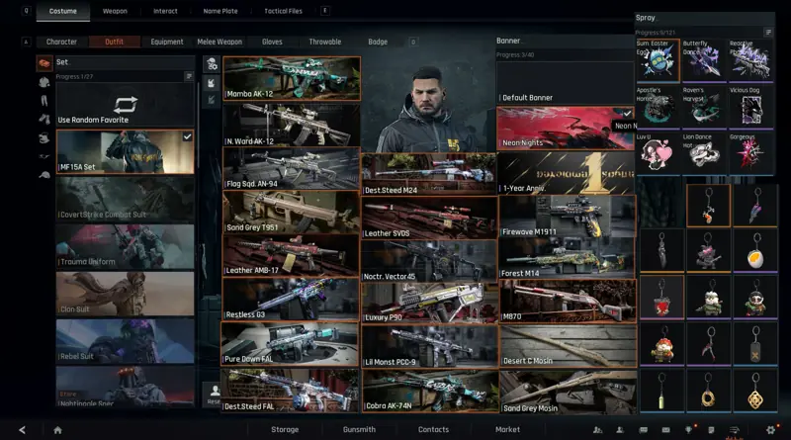Open the Spray list sort filter

click(768, 33)
